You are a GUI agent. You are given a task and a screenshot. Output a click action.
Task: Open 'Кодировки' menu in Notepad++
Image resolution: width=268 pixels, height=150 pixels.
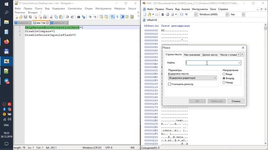59,8
